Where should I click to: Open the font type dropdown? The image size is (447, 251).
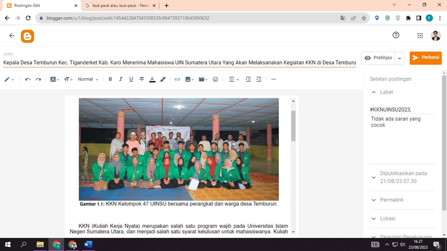click(x=54, y=79)
